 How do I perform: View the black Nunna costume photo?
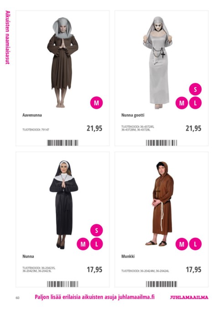pyautogui.click(x=63, y=205)
